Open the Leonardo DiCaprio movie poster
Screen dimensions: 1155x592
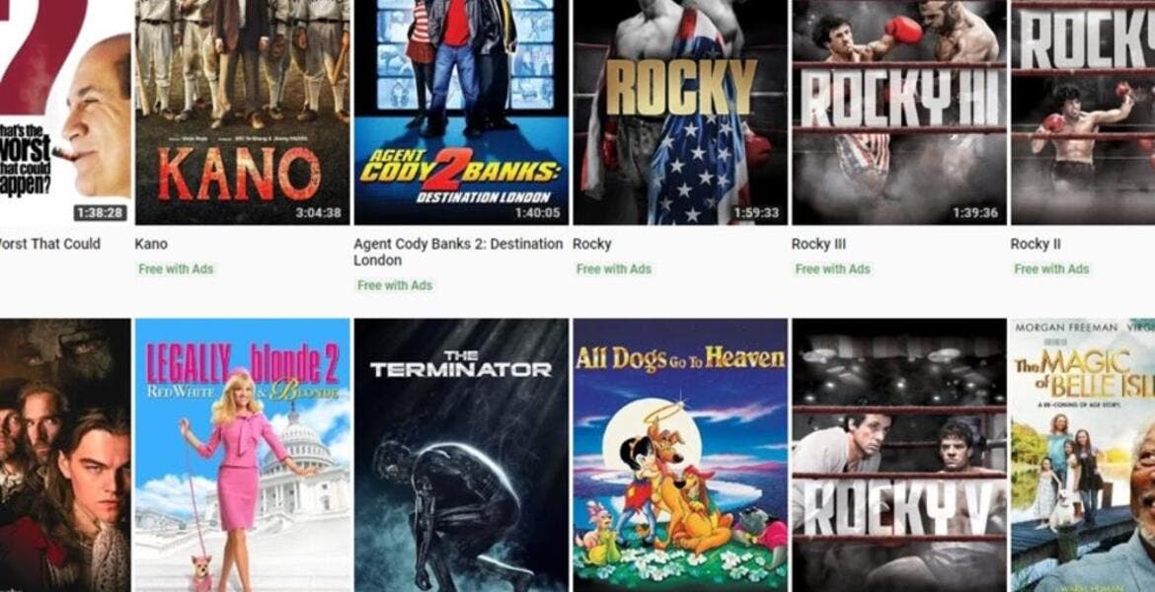pyautogui.click(x=65, y=455)
